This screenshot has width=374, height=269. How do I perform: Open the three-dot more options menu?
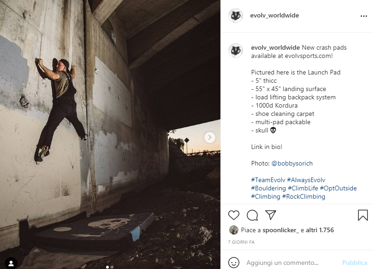(x=363, y=16)
